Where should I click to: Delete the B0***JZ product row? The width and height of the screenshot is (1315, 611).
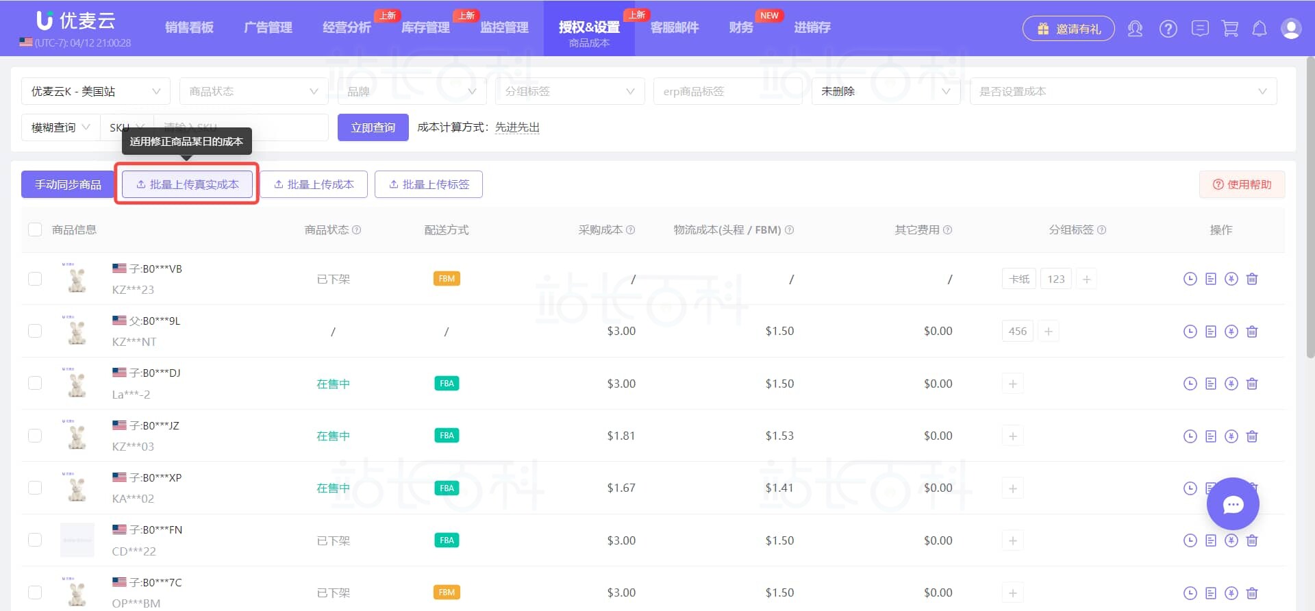tap(1252, 436)
